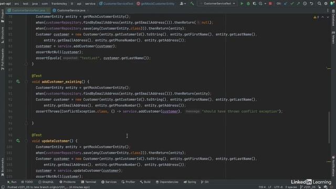Run addCustomer_existing test from gutter icon

18,82
